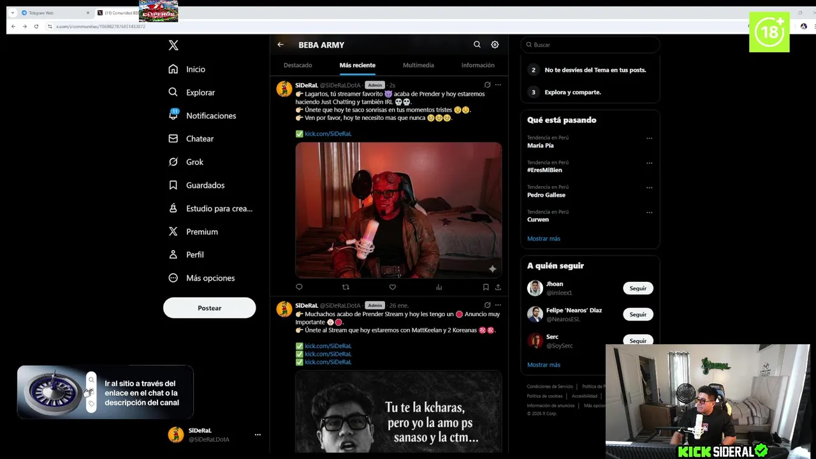This screenshot has width=816, height=459.
Task: Share the 2s post
Action: pos(498,288)
